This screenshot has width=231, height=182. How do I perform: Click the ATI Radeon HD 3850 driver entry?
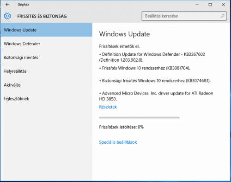click(x=156, y=96)
